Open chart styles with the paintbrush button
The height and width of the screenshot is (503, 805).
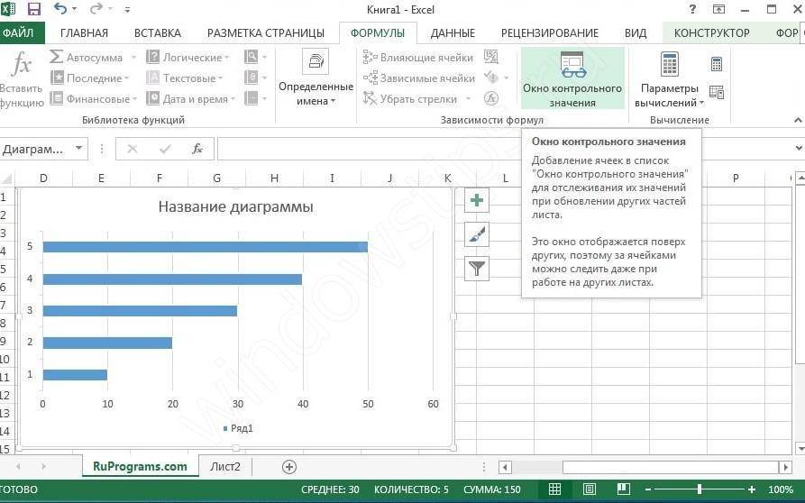pyautogui.click(x=477, y=234)
